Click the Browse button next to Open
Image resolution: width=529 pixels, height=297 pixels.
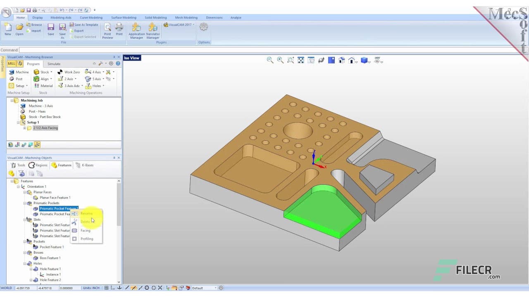click(35, 24)
